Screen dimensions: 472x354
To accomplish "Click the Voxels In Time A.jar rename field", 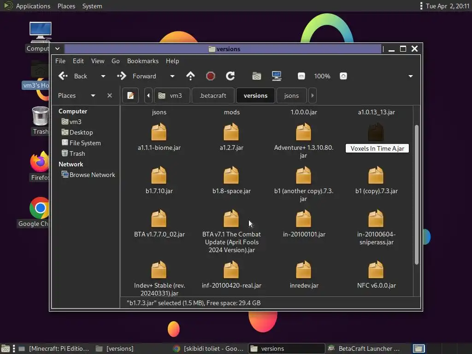I will [x=377, y=148].
